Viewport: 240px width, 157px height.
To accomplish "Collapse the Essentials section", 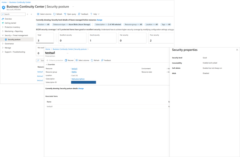I will click(47, 64).
